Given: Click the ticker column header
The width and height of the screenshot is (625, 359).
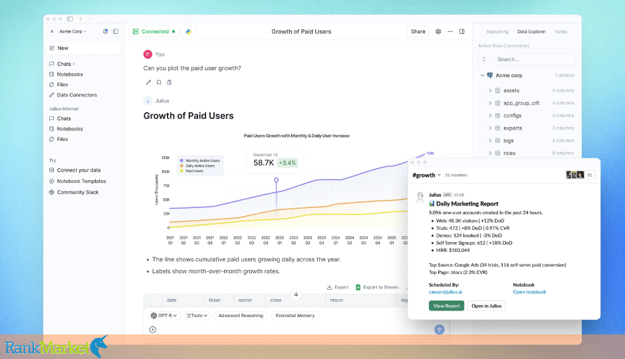Looking at the screenshot, I should coord(215,300).
